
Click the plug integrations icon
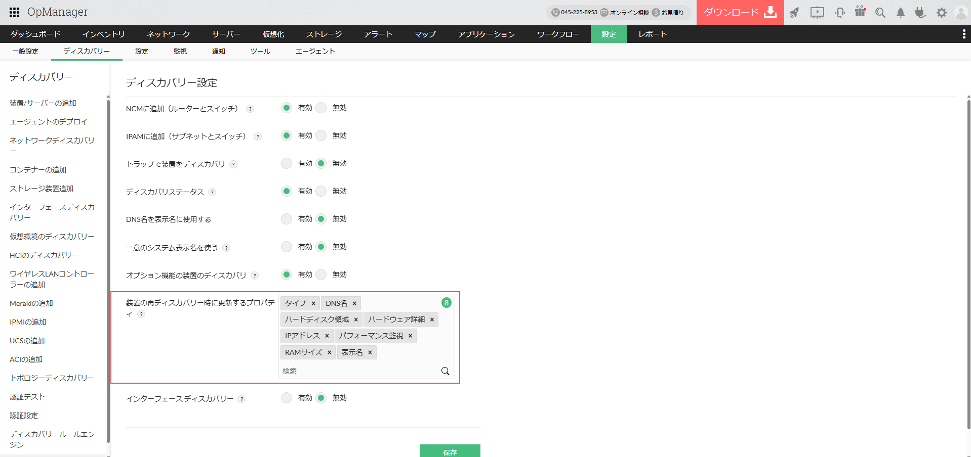pyautogui.click(x=920, y=13)
